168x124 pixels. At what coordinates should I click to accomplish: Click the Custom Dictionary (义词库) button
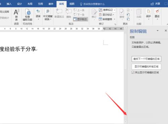click(5, 12)
